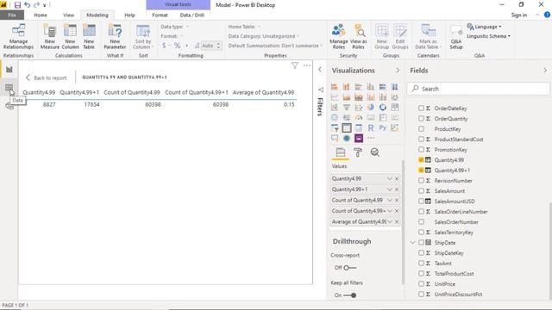
Task: Open the Format paint roller tab
Action: click(x=358, y=152)
